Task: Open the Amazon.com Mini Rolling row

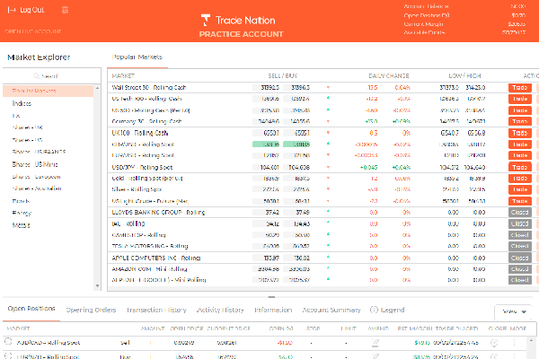Action: point(323,269)
